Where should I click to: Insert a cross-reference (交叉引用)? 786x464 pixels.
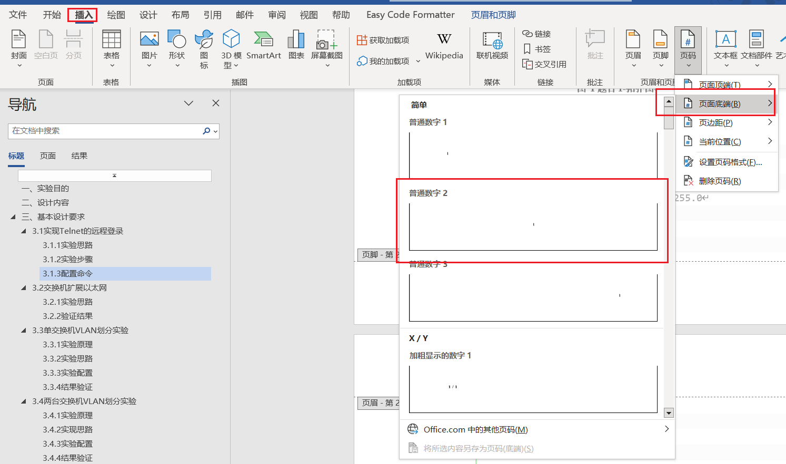click(544, 64)
